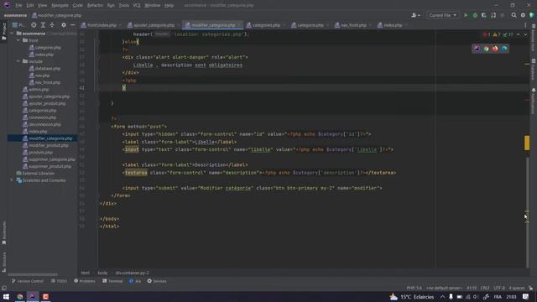Collapse the ecommerce project root
537x302 pixels.
pyautogui.click(x=12, y=34)
